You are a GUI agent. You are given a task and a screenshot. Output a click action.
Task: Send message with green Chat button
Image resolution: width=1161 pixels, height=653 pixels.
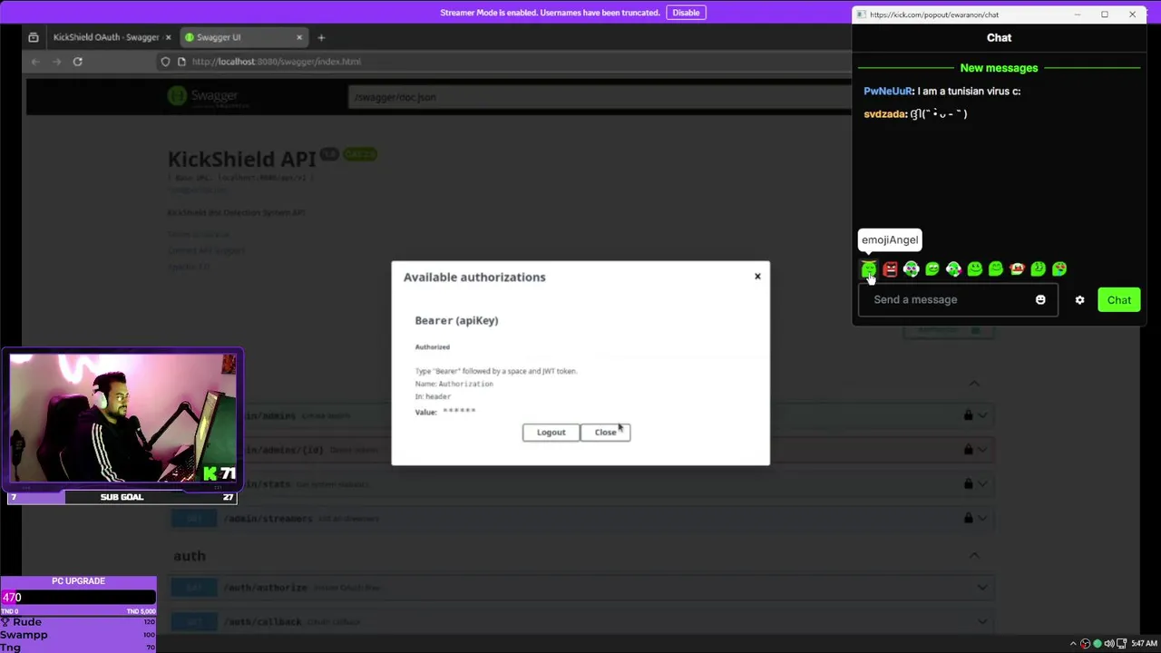[1118, 300]
